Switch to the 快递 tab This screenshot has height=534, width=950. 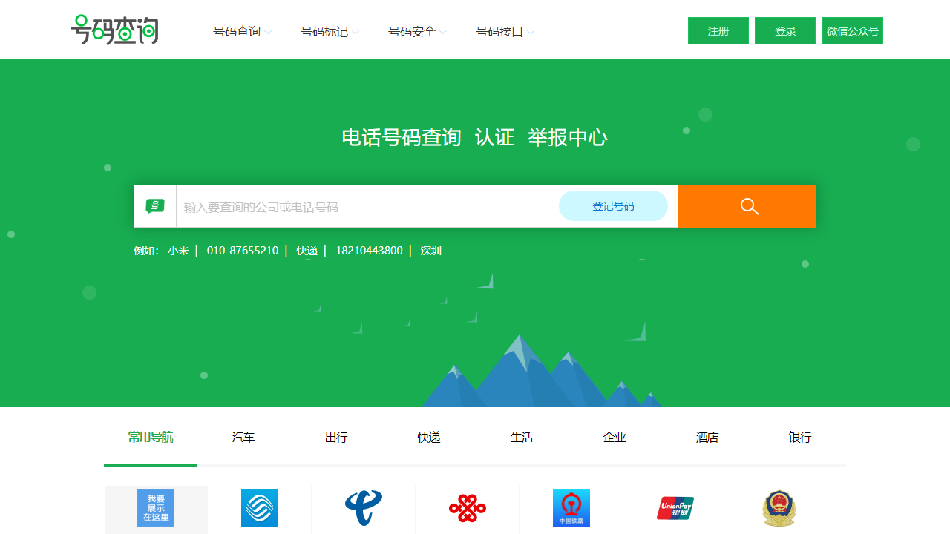tap(429, 437)
